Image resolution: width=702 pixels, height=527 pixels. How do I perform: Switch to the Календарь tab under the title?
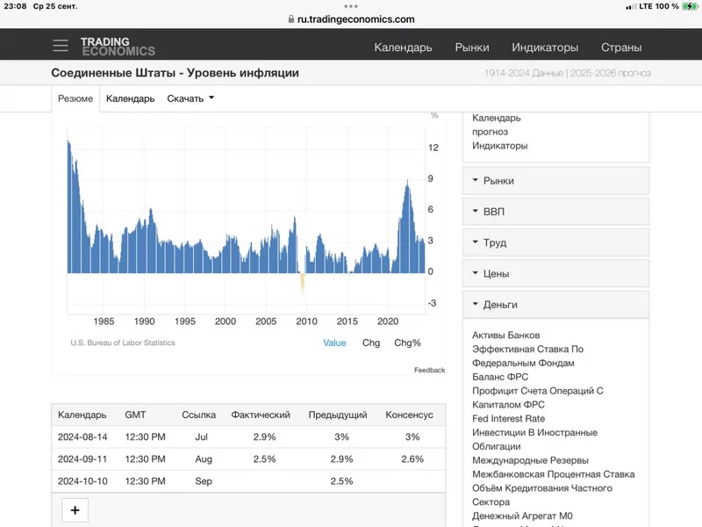[130, 98]
